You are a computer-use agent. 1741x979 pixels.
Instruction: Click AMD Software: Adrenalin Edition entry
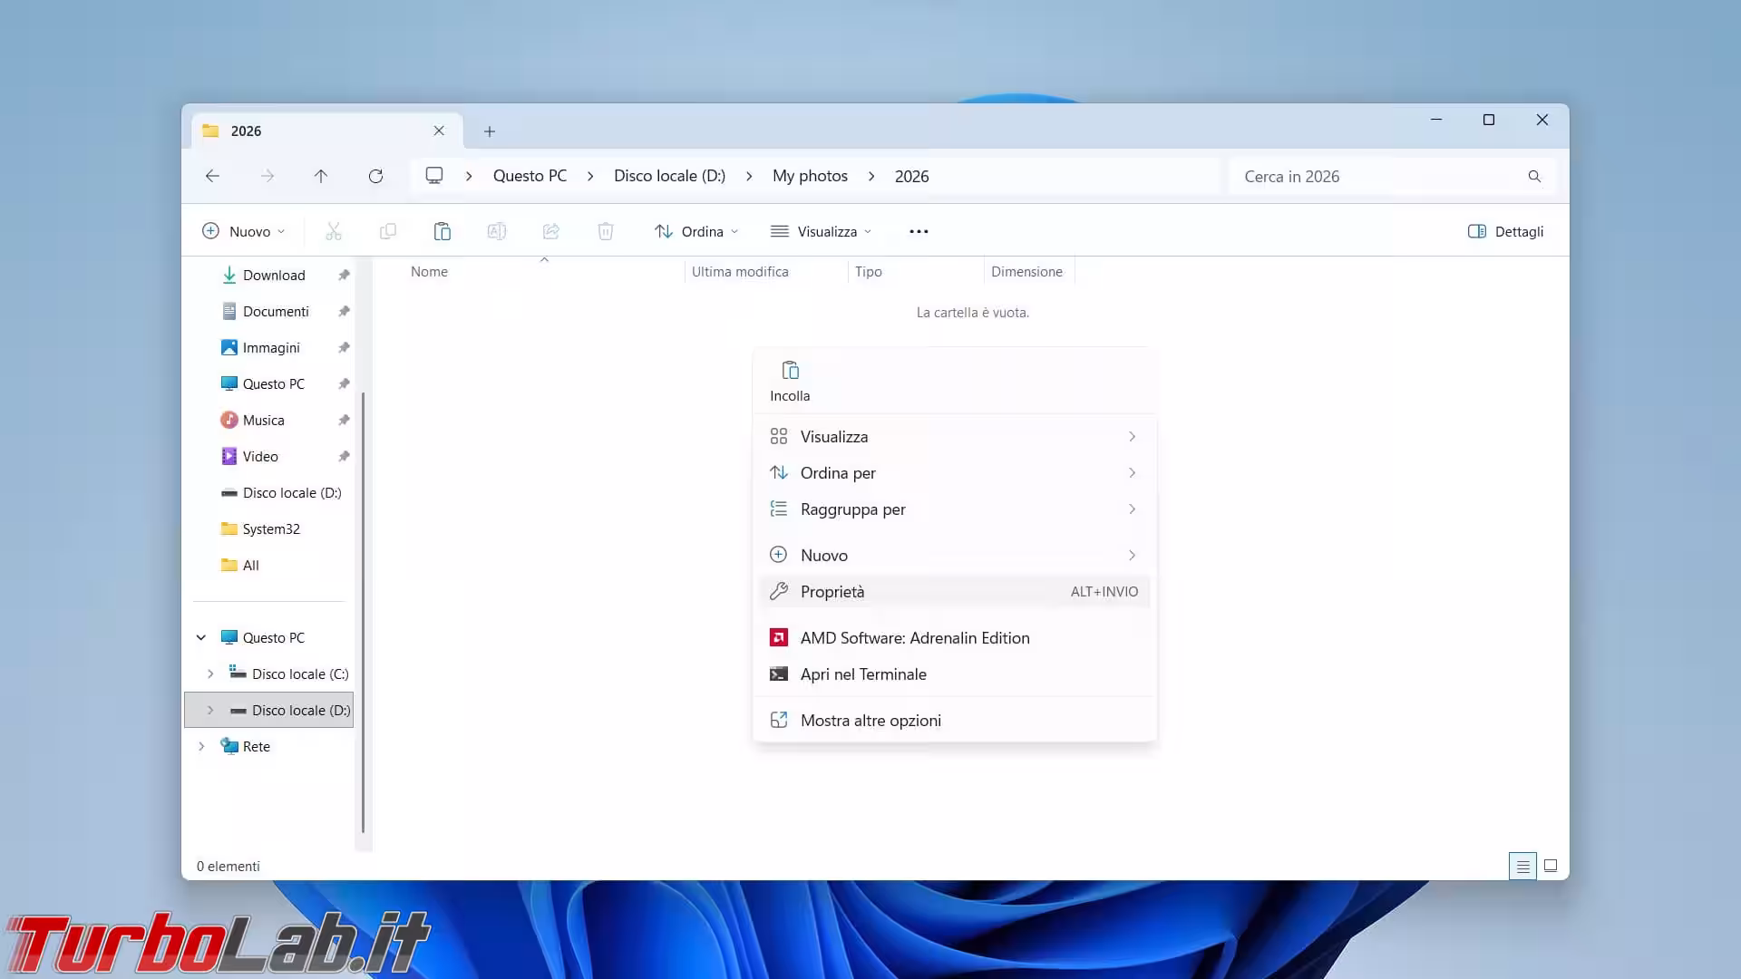tap(914, 637)
